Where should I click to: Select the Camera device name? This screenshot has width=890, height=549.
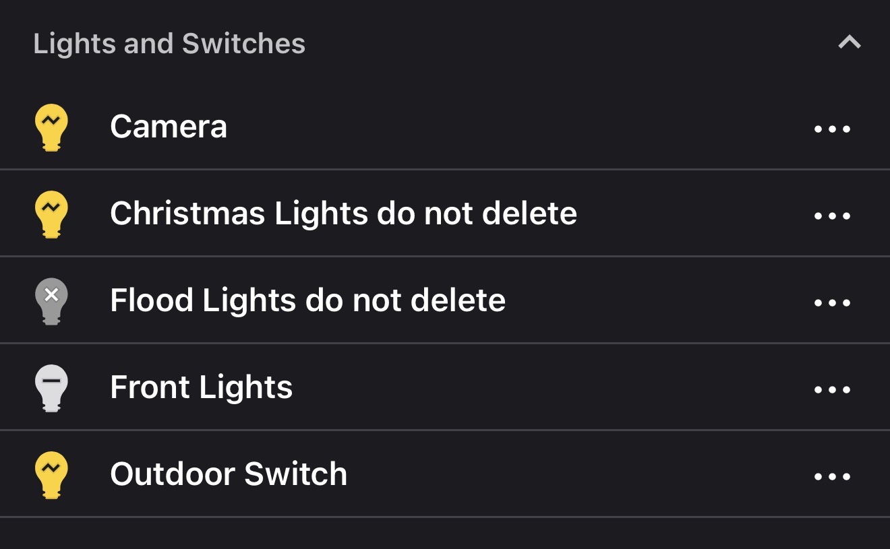pos(169,127)
